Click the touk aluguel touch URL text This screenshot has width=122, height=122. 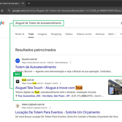click(x=40, y=83)
